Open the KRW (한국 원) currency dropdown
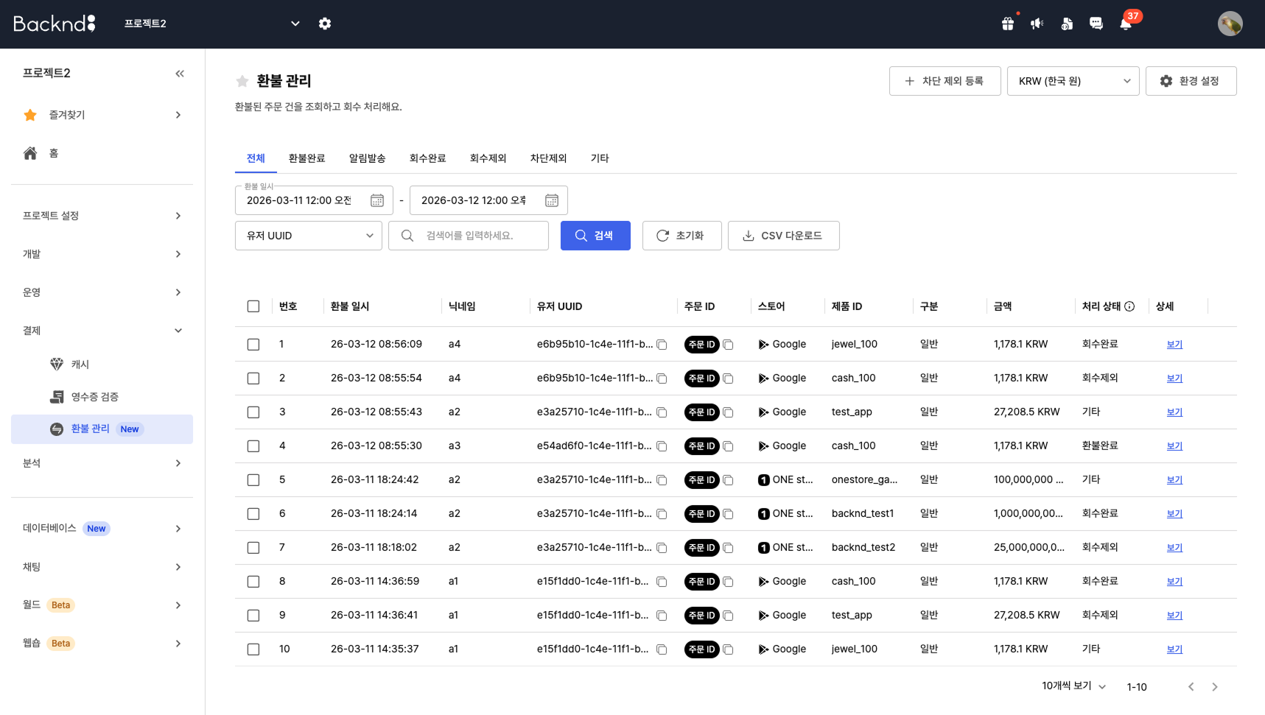 pos(1073,81)
